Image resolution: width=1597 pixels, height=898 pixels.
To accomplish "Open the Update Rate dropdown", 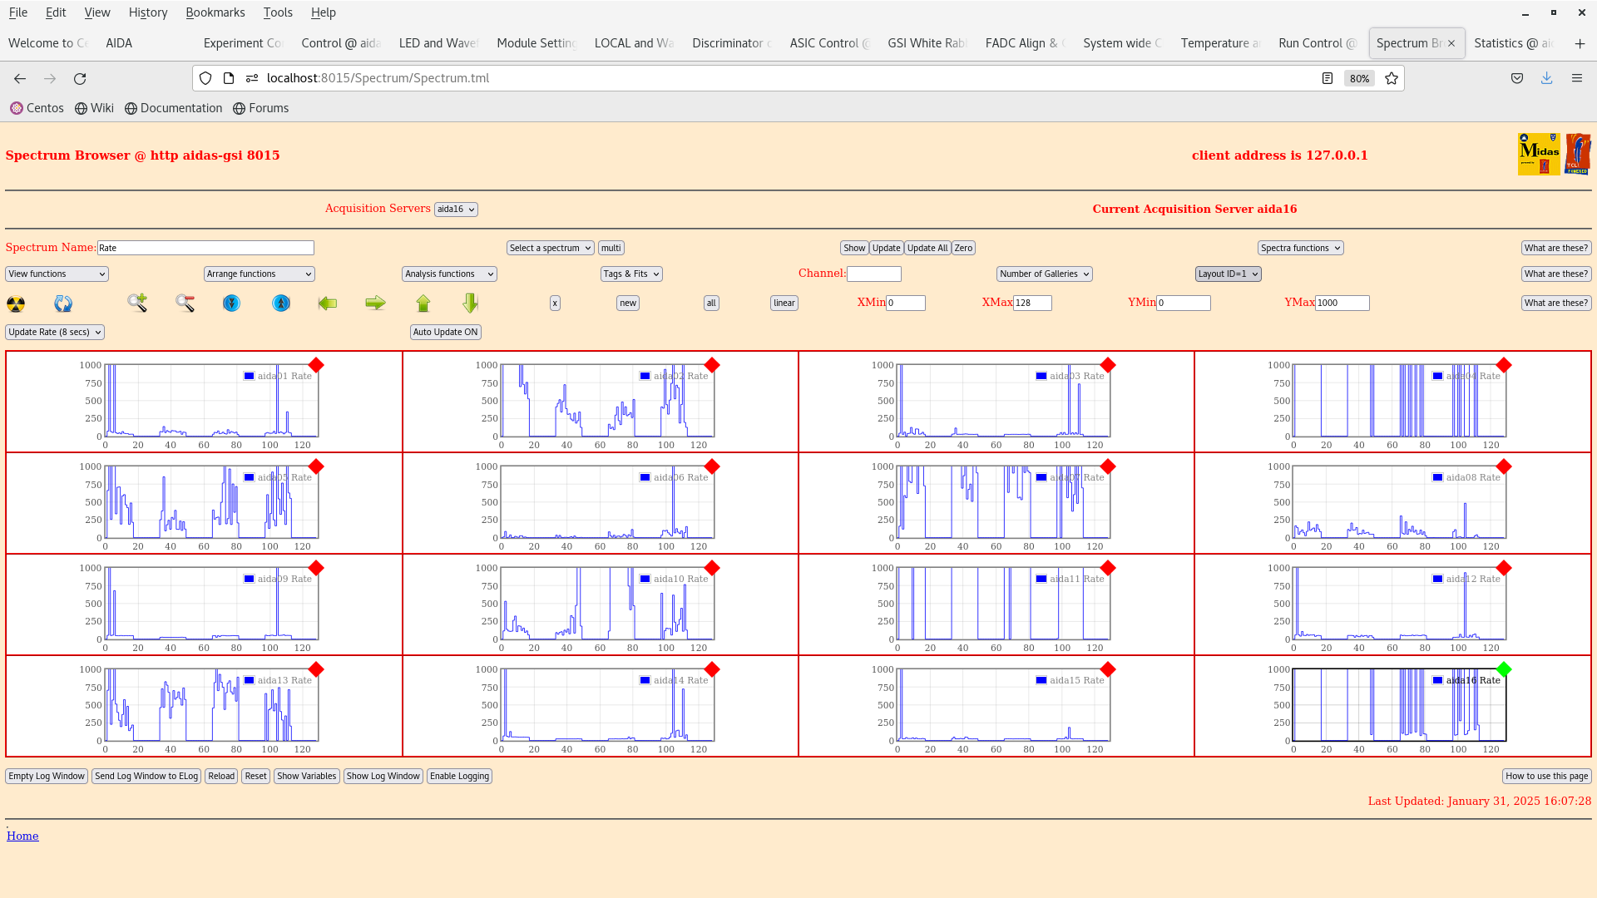I will tap(55, 332).
